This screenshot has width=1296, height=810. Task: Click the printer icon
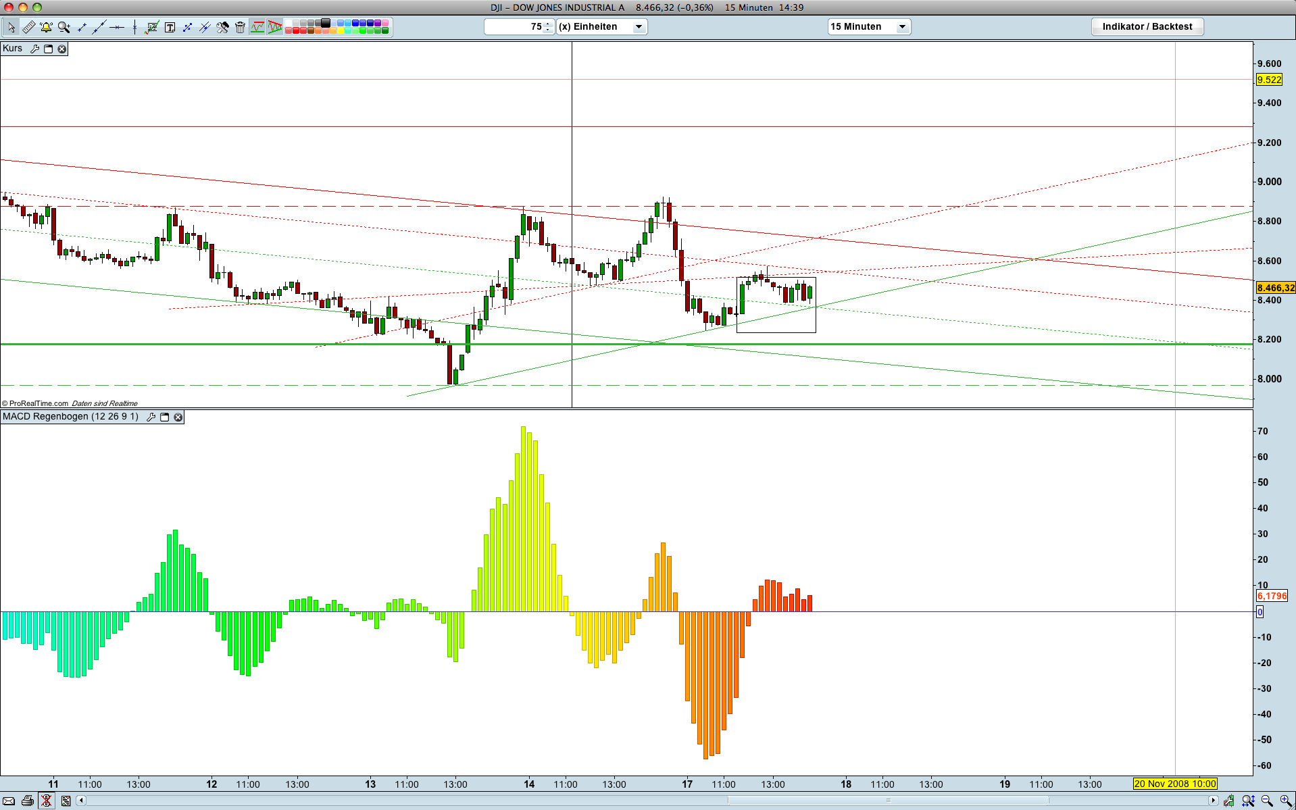[x=28, y=801]
